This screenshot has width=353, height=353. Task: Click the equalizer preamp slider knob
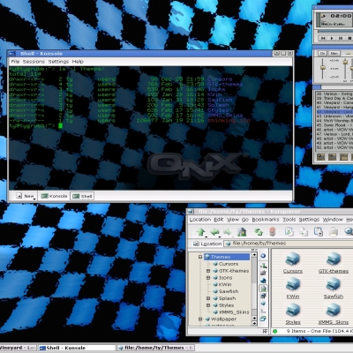click(x=323, y=67)
